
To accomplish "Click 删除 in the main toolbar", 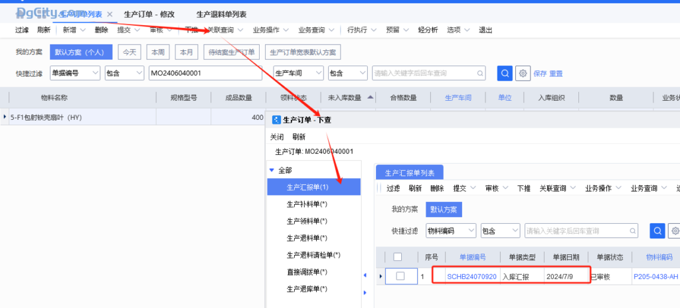I will click(101, 30).
